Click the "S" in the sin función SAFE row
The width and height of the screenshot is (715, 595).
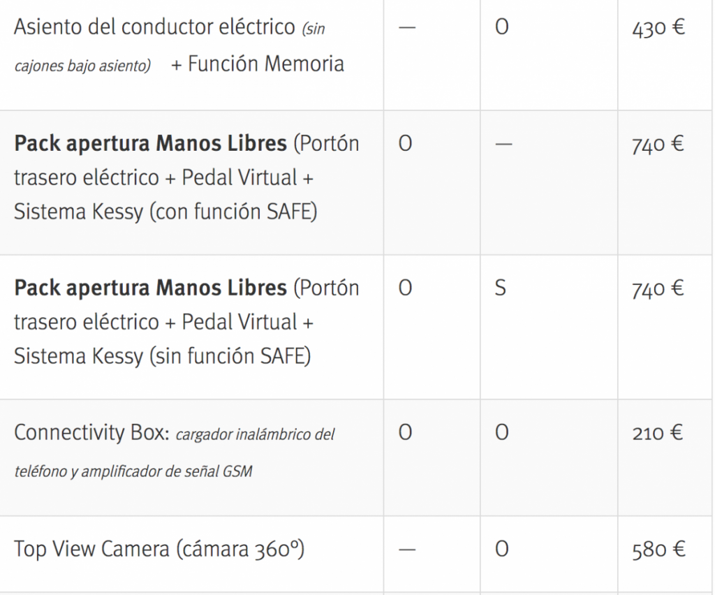500,288
